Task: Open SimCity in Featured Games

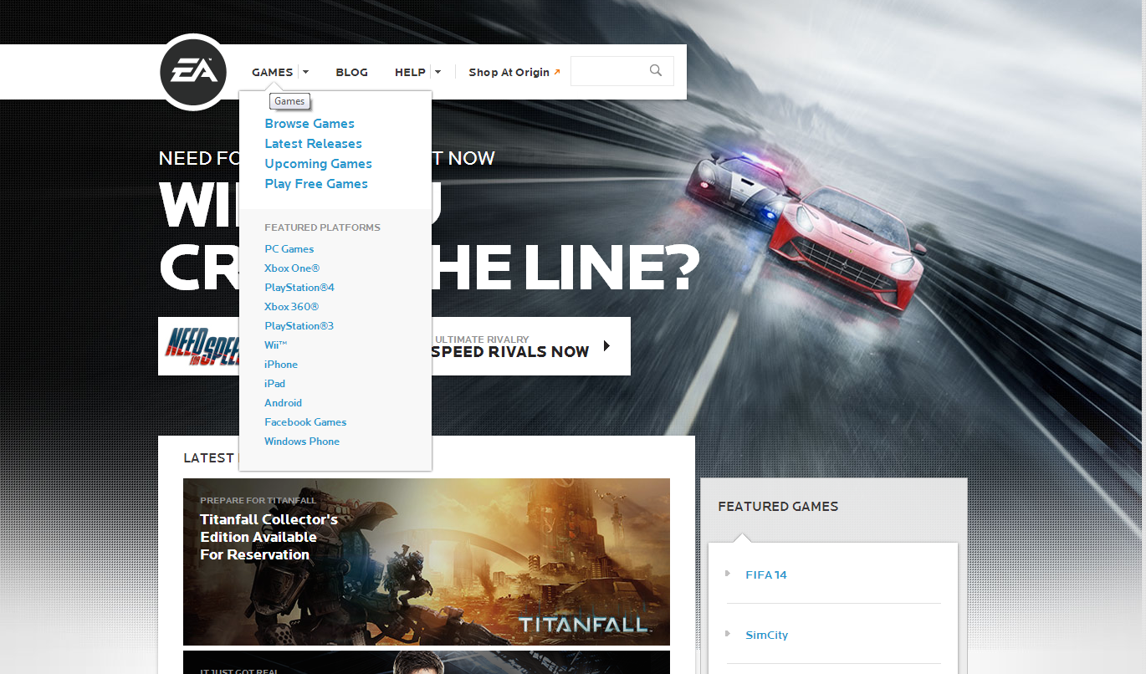Action: [x=767, y=635]
